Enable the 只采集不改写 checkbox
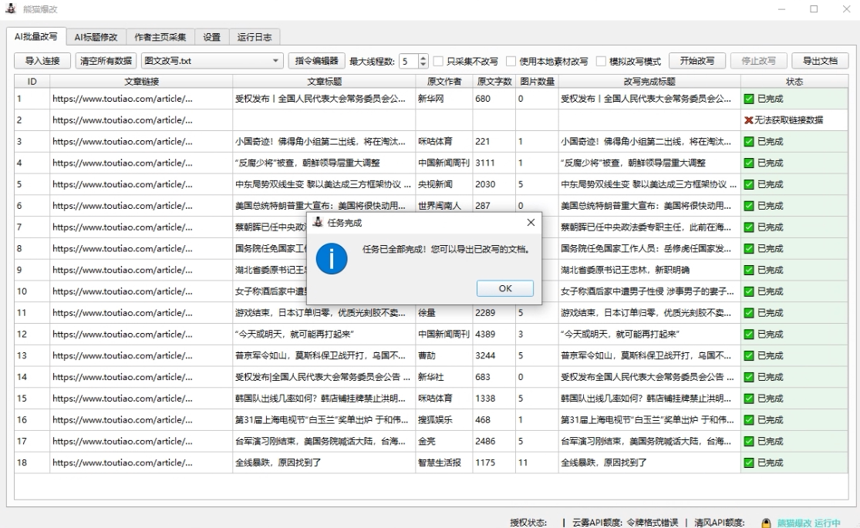This screenshot has height=528, width=860. [x=438, y=61]
